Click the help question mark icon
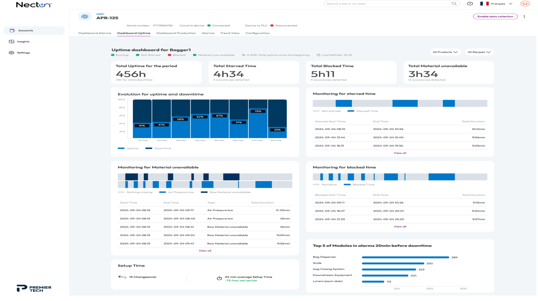The width and height of the screenshot is (538, 301). pyautogui.click(x=470, y=4)
